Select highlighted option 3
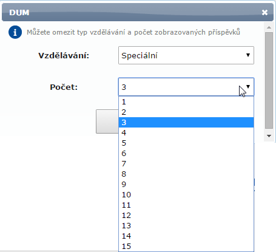 point(186,123)
